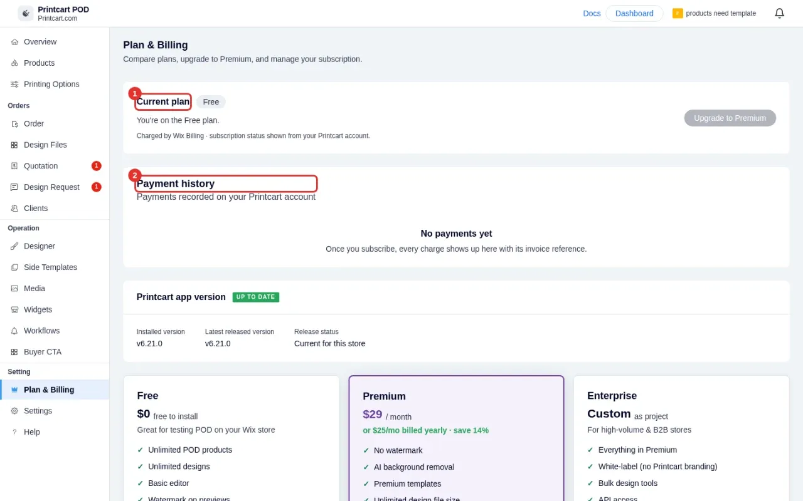Click 'Unlimited POD products' feature line
The width and height of the screenshot is (803, 501).
coord(190,450)
